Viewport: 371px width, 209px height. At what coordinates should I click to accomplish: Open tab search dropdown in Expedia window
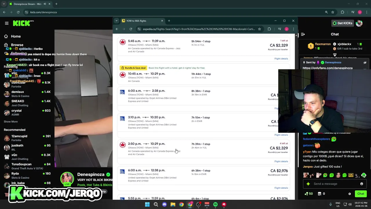point(116,21)
